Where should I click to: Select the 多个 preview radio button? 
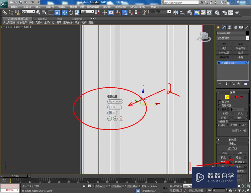240,125
